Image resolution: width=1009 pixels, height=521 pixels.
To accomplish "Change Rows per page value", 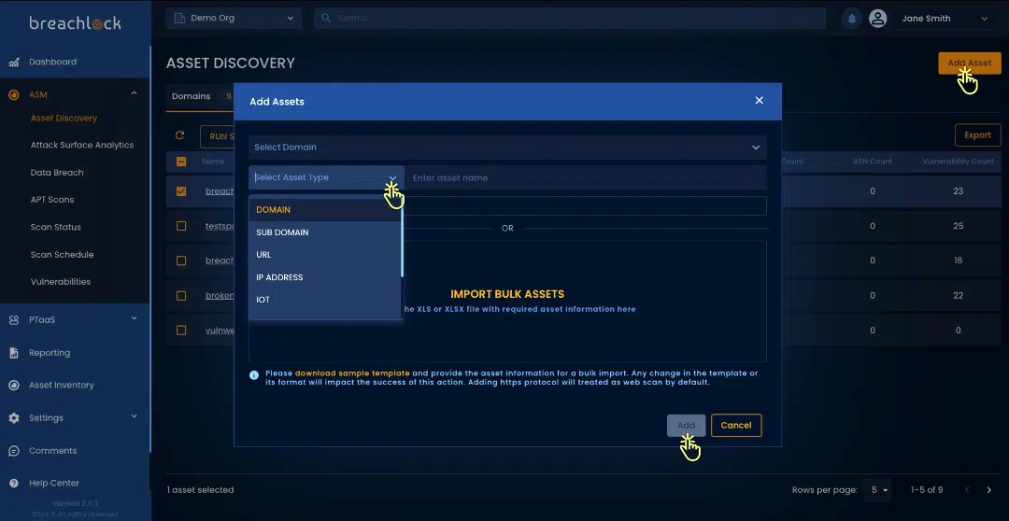I will [x=878, y=490].
